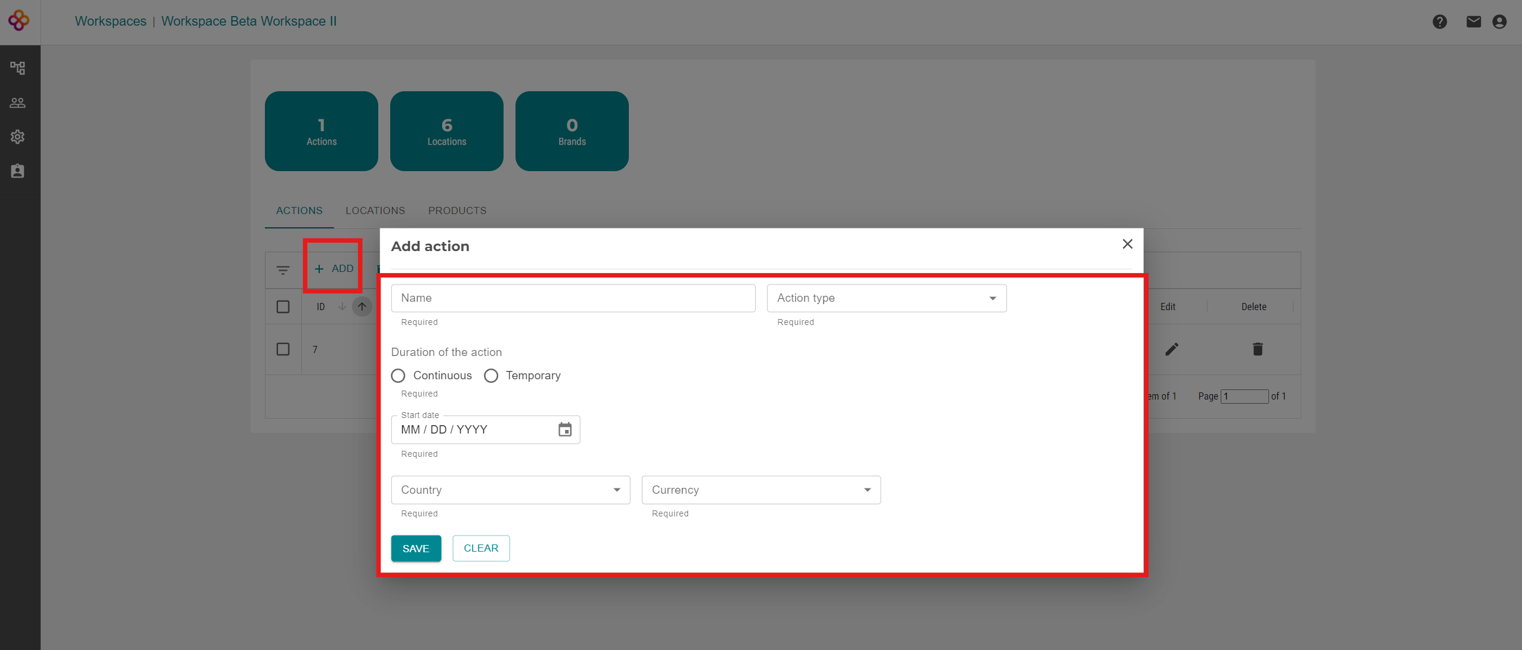This screenshot has width=1522, height=650.
Task: Click the pencil edit icon in row 7
Action: 1171,349
